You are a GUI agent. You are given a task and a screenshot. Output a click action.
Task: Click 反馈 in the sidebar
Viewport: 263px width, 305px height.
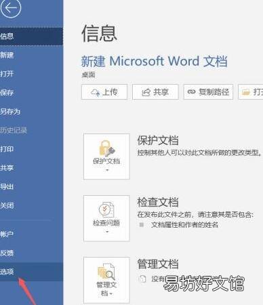click(31, 253)
